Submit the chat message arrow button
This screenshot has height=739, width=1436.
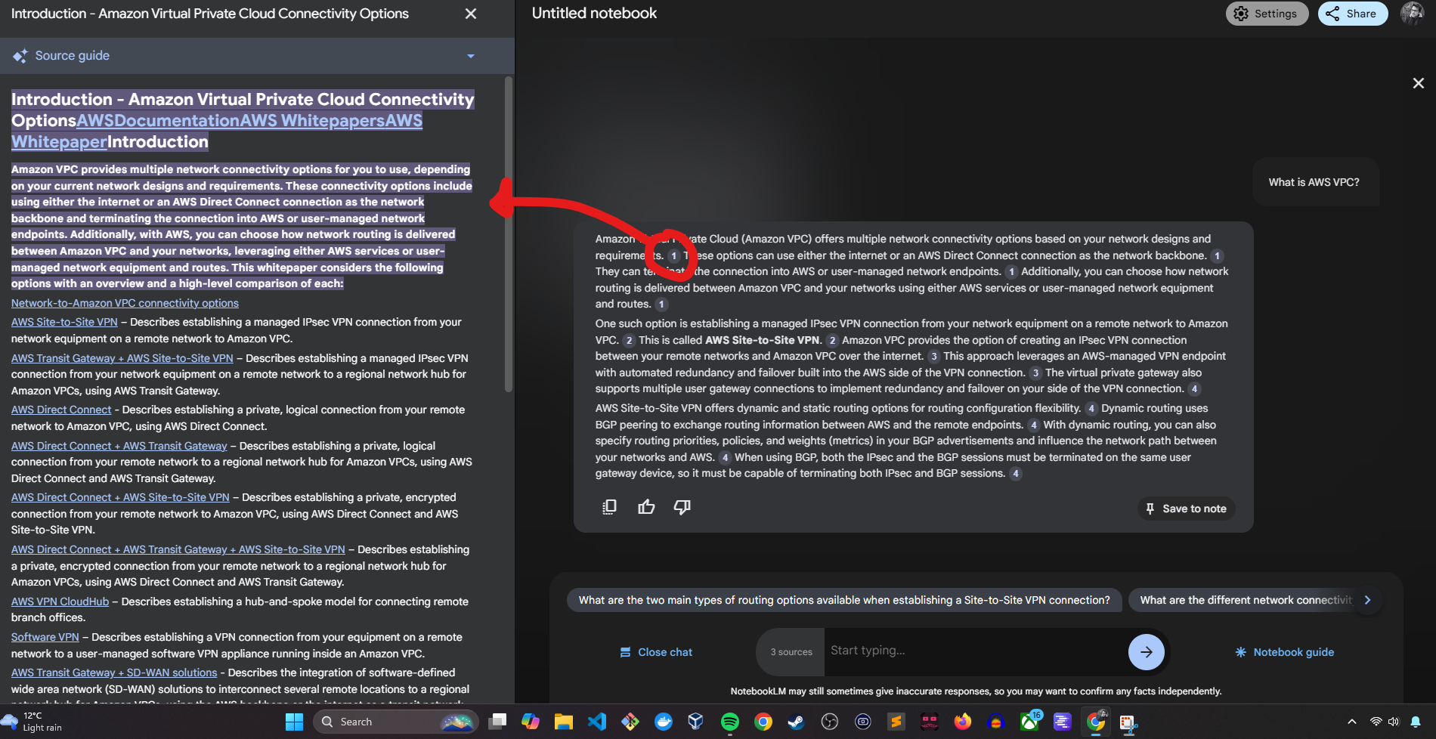(x=1146, y=652)
